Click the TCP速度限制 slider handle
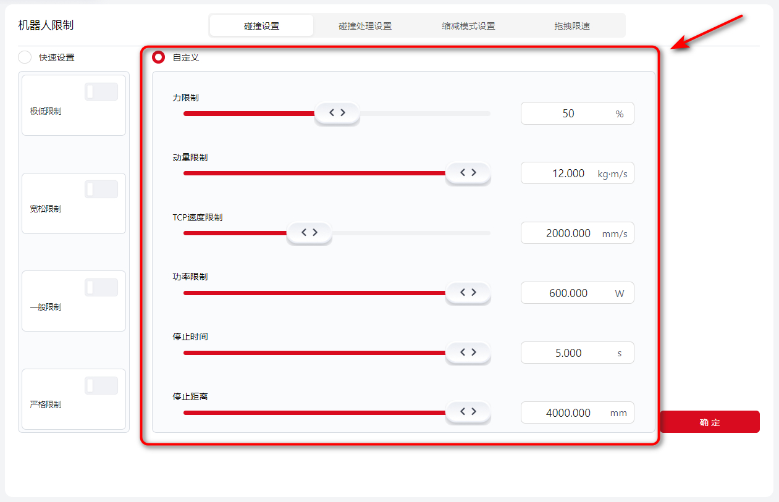This screenshot has height=502, width=779. (309, 233)
